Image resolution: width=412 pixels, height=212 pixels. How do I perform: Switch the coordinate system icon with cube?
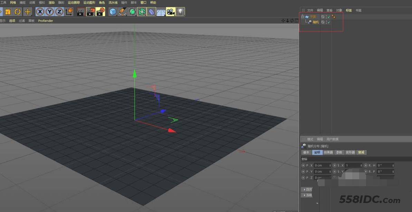[69, 11]
